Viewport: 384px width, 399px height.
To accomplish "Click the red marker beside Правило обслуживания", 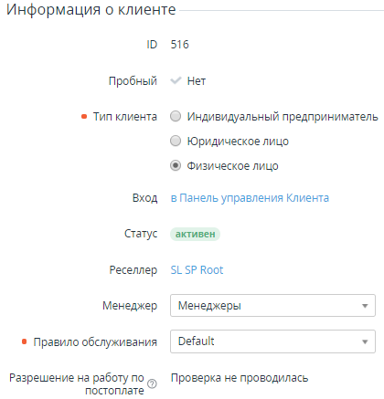I will (25, 341).
